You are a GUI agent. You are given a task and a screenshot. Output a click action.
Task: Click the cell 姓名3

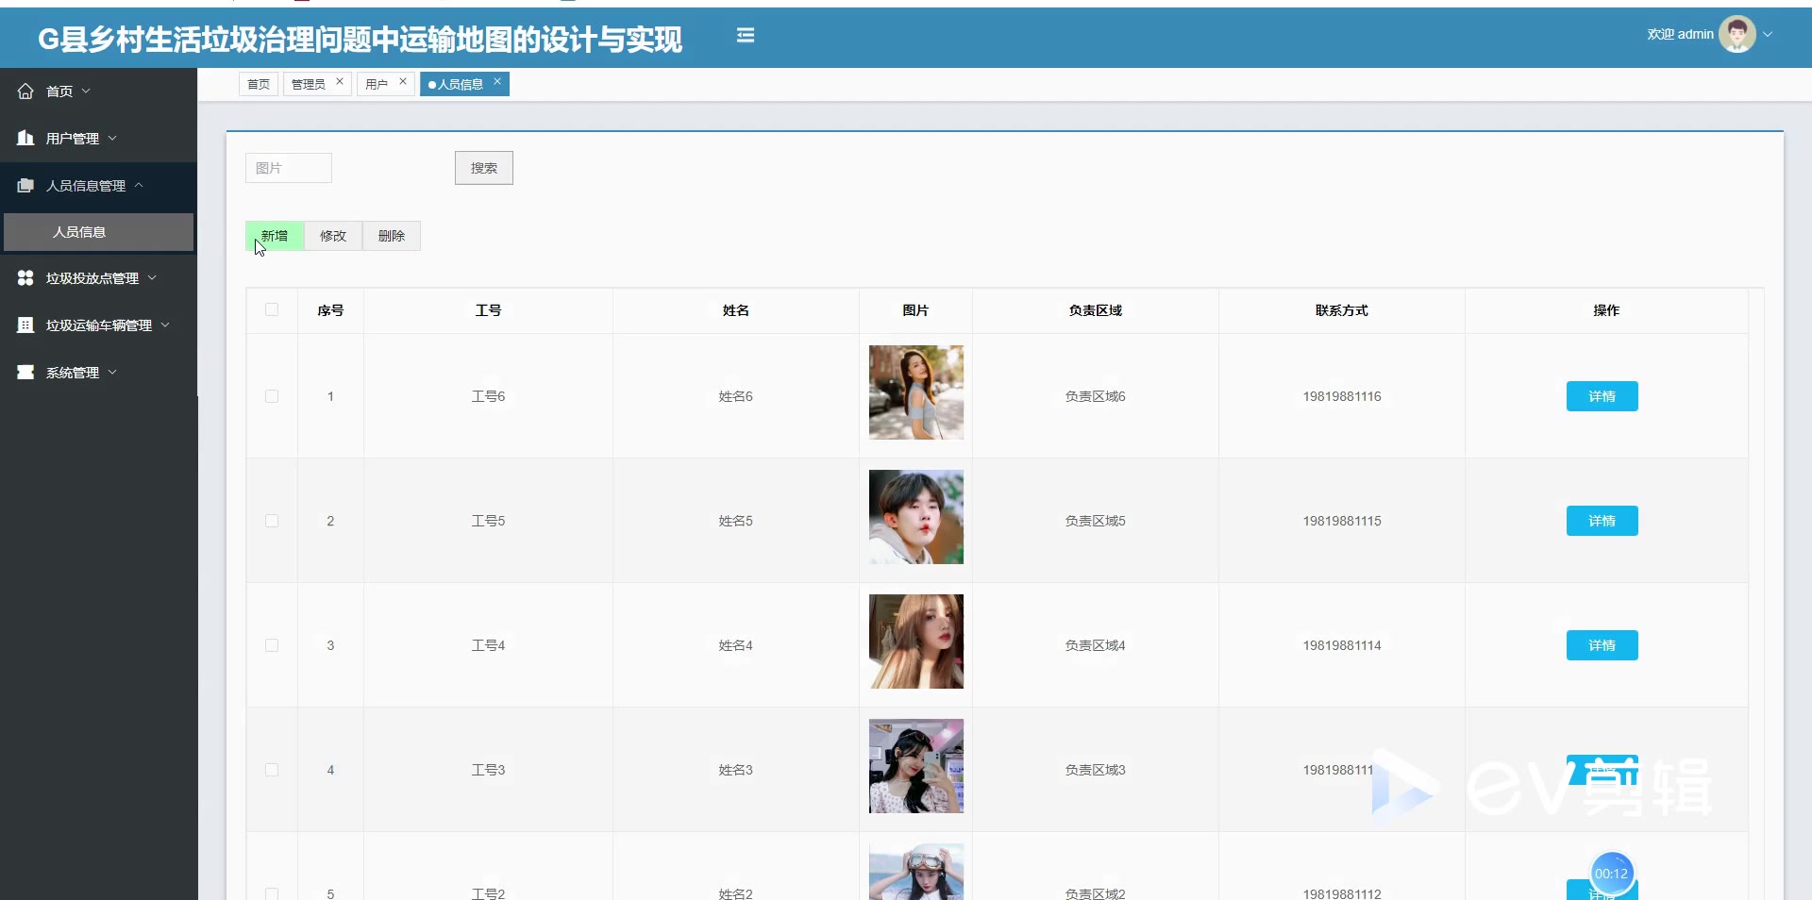(736, 770)
